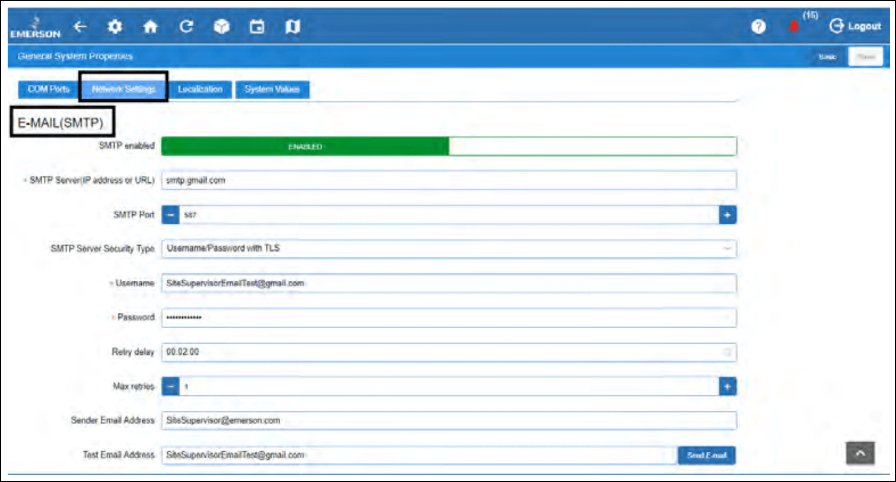Open the floor plan map icon
This screenshot has height=482, width=896.
(x=293, y=27)
